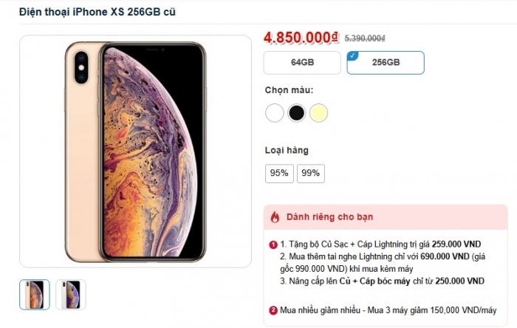The height and width of the screenshot is (328, 517).
Task: Pick the black color swatch
Action: coord(297,113)
